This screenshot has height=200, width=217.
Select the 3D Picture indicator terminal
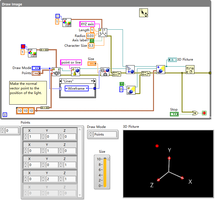click(x=172, y=60)
